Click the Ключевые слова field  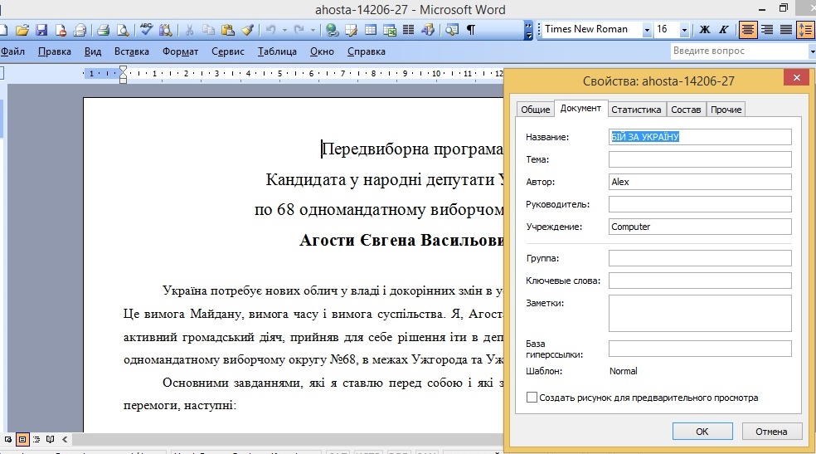700,281
